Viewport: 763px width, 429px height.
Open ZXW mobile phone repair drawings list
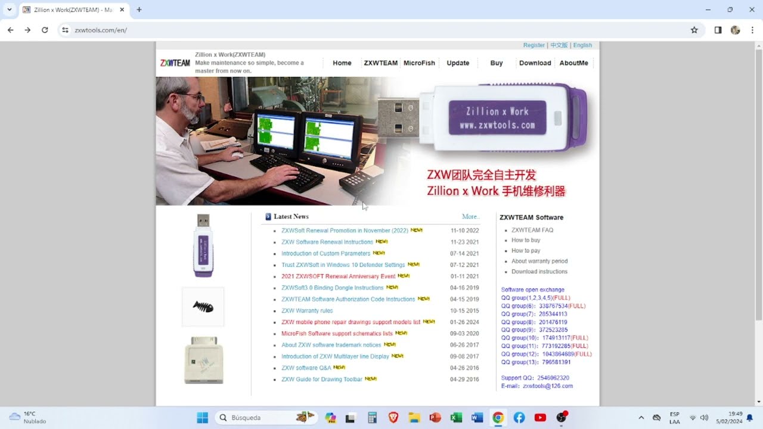pos(351,322)
